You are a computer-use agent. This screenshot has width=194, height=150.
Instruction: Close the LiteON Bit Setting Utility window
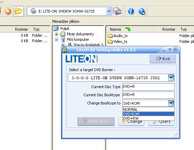(175, 49)
